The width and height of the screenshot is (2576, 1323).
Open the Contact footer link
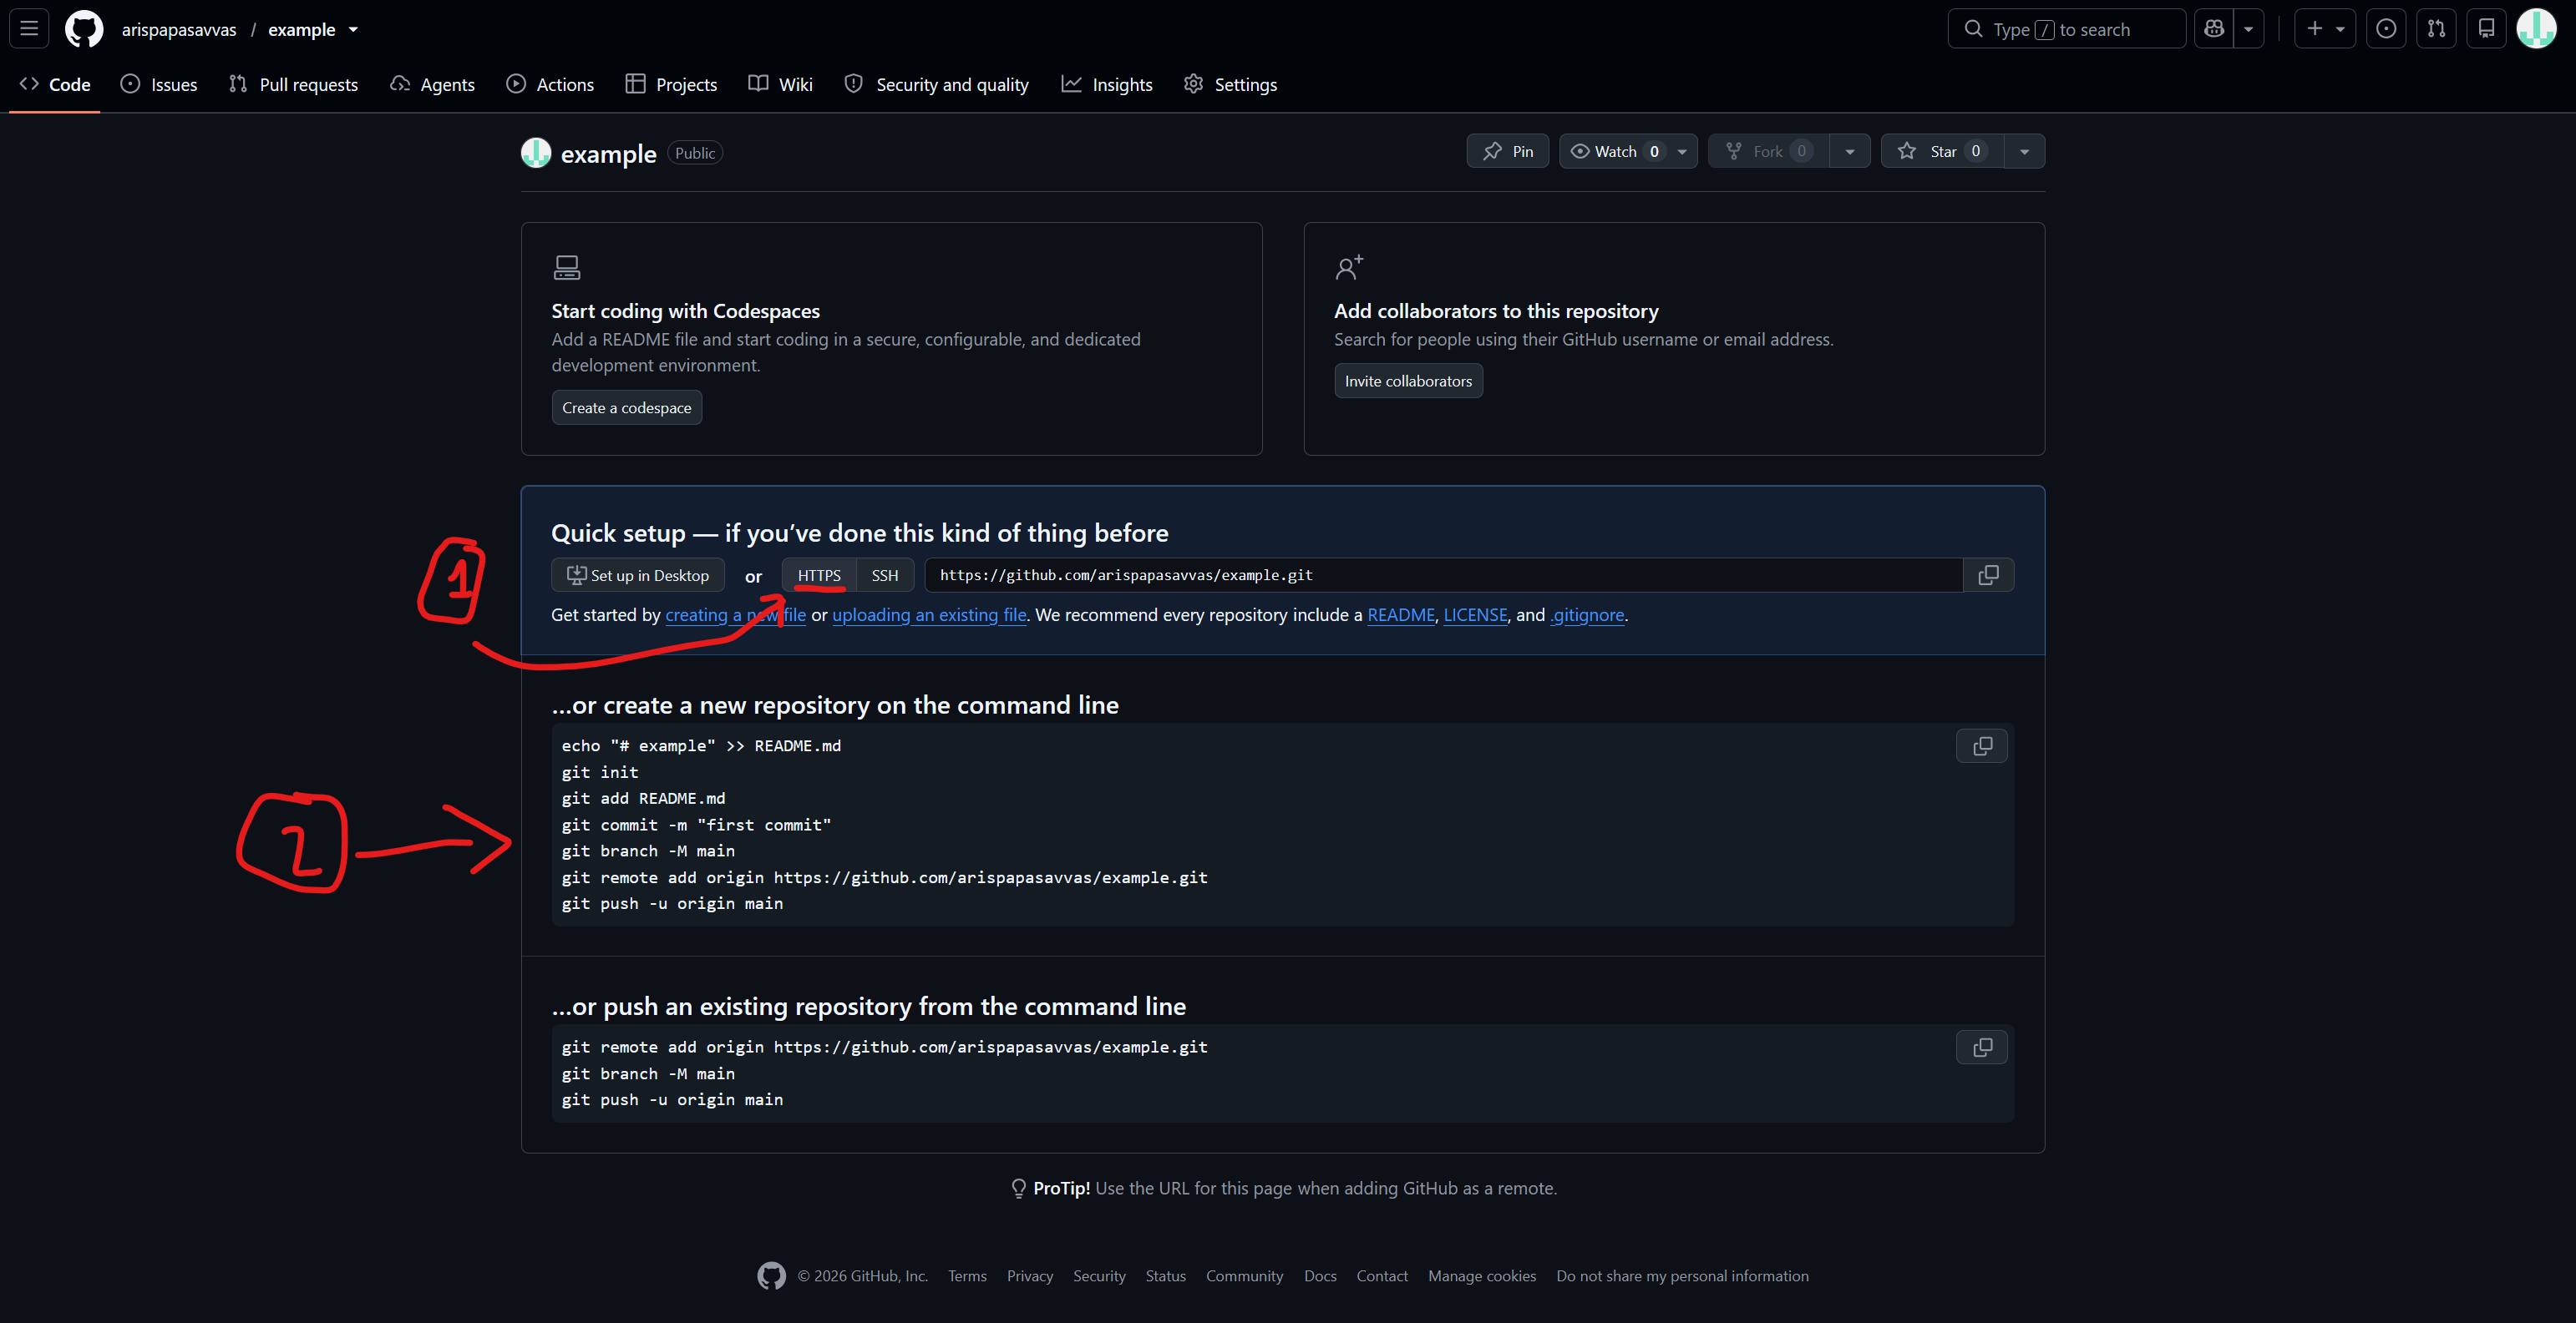pos(1382,1276)
